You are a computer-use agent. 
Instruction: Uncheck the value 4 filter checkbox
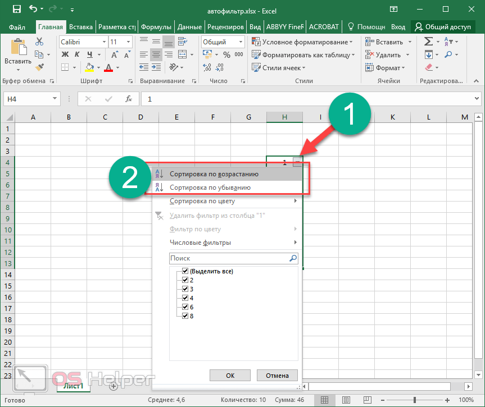[185, 298]
